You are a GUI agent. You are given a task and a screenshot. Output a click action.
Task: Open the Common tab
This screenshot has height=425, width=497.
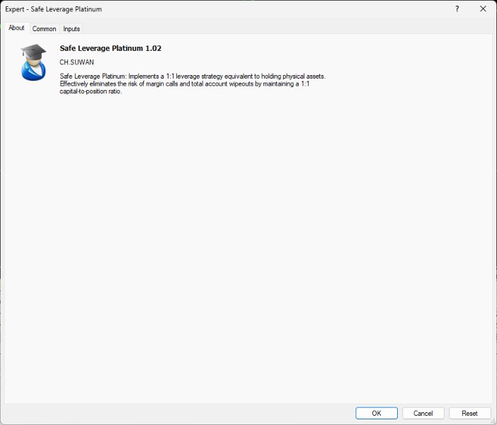pos(44,29)
